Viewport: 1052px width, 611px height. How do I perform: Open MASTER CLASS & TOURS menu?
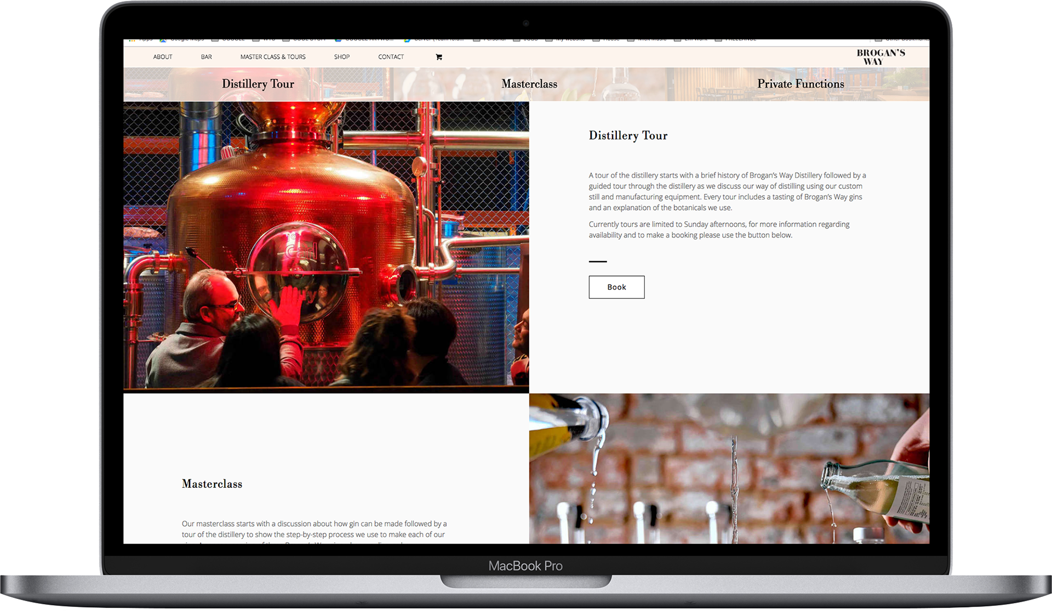(x=273, y=57)
